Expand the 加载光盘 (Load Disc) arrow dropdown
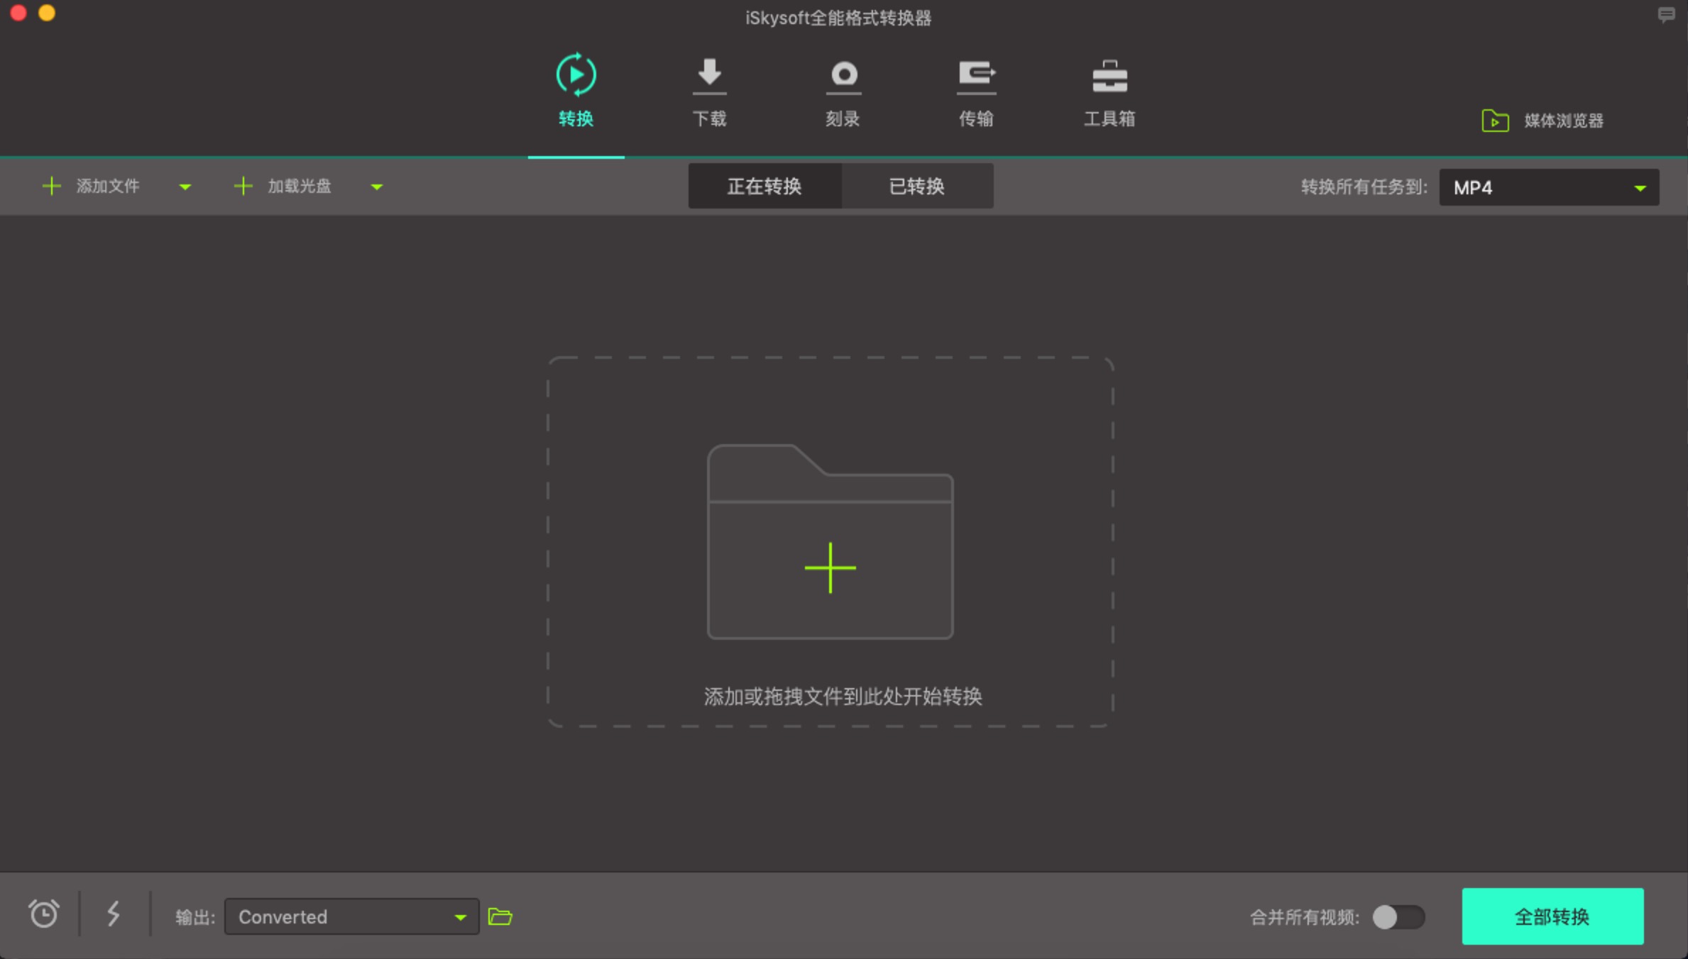 (376, 185)
